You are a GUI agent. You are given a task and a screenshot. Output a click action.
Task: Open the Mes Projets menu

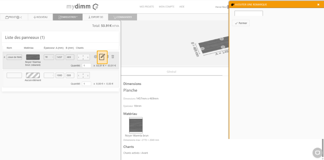[x=147, y=7]
